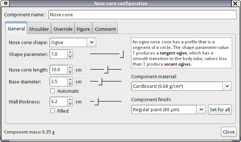Switch to the Shoulder tab
This screenshot has height=142, width=241.
tap(39, 29)
